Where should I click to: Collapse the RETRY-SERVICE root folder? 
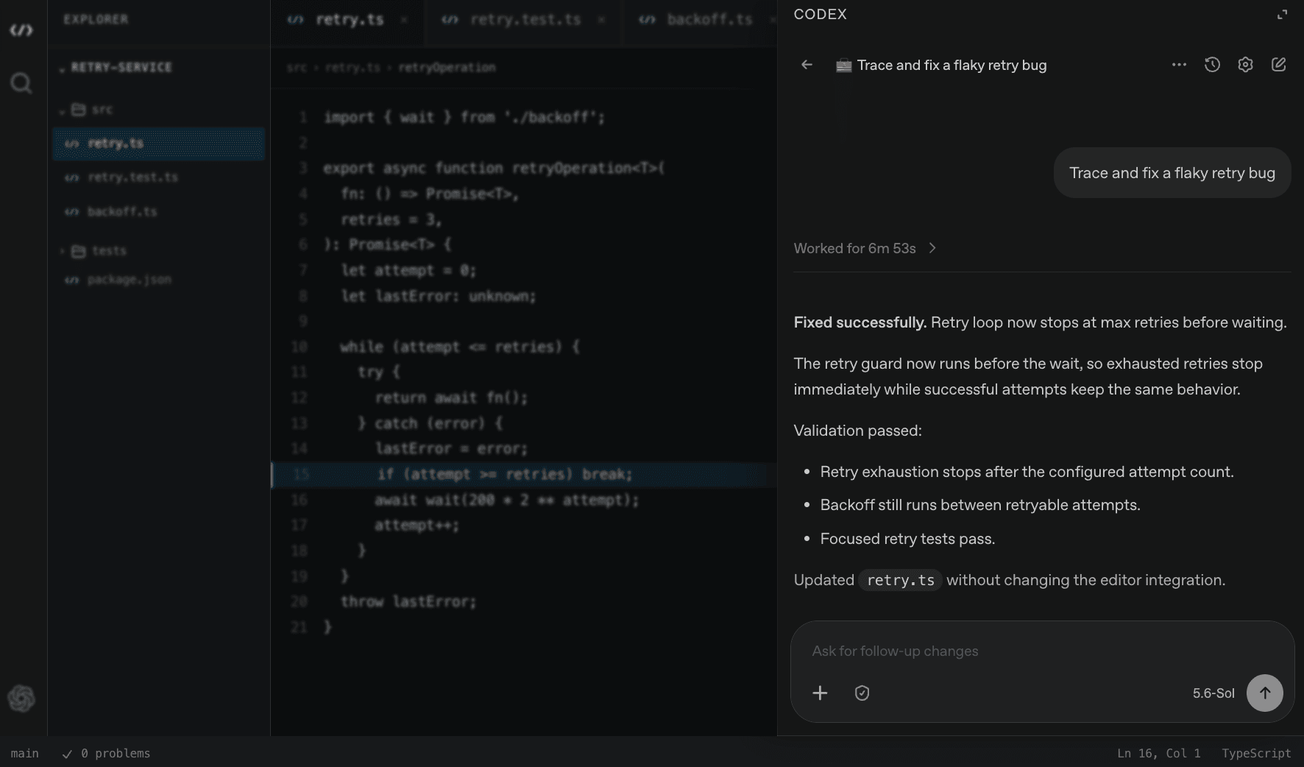click(x=116, y=67)
